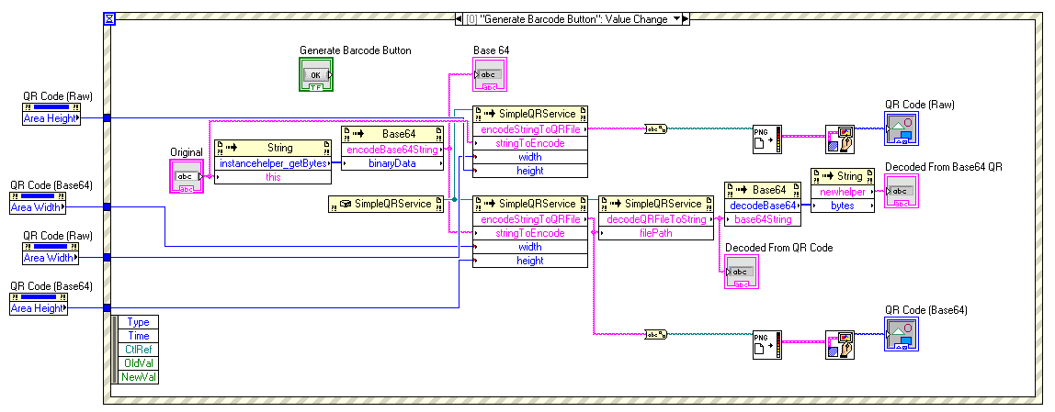Select CtlRef in the event data node
Image resolution: width=1055 pixels, height=412 pixels.
pyautogui.click(x=138, y=350)
